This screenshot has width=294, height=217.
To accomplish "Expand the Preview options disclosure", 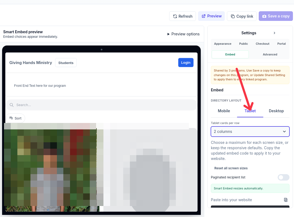I will pos(183,34).
